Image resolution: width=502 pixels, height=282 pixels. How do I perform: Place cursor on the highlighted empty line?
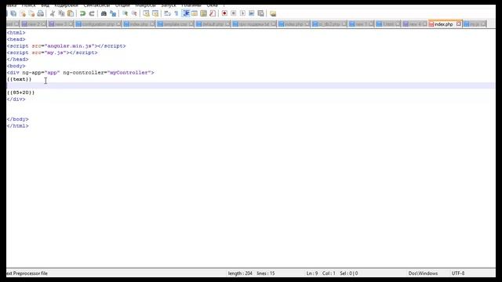(250, 85)
